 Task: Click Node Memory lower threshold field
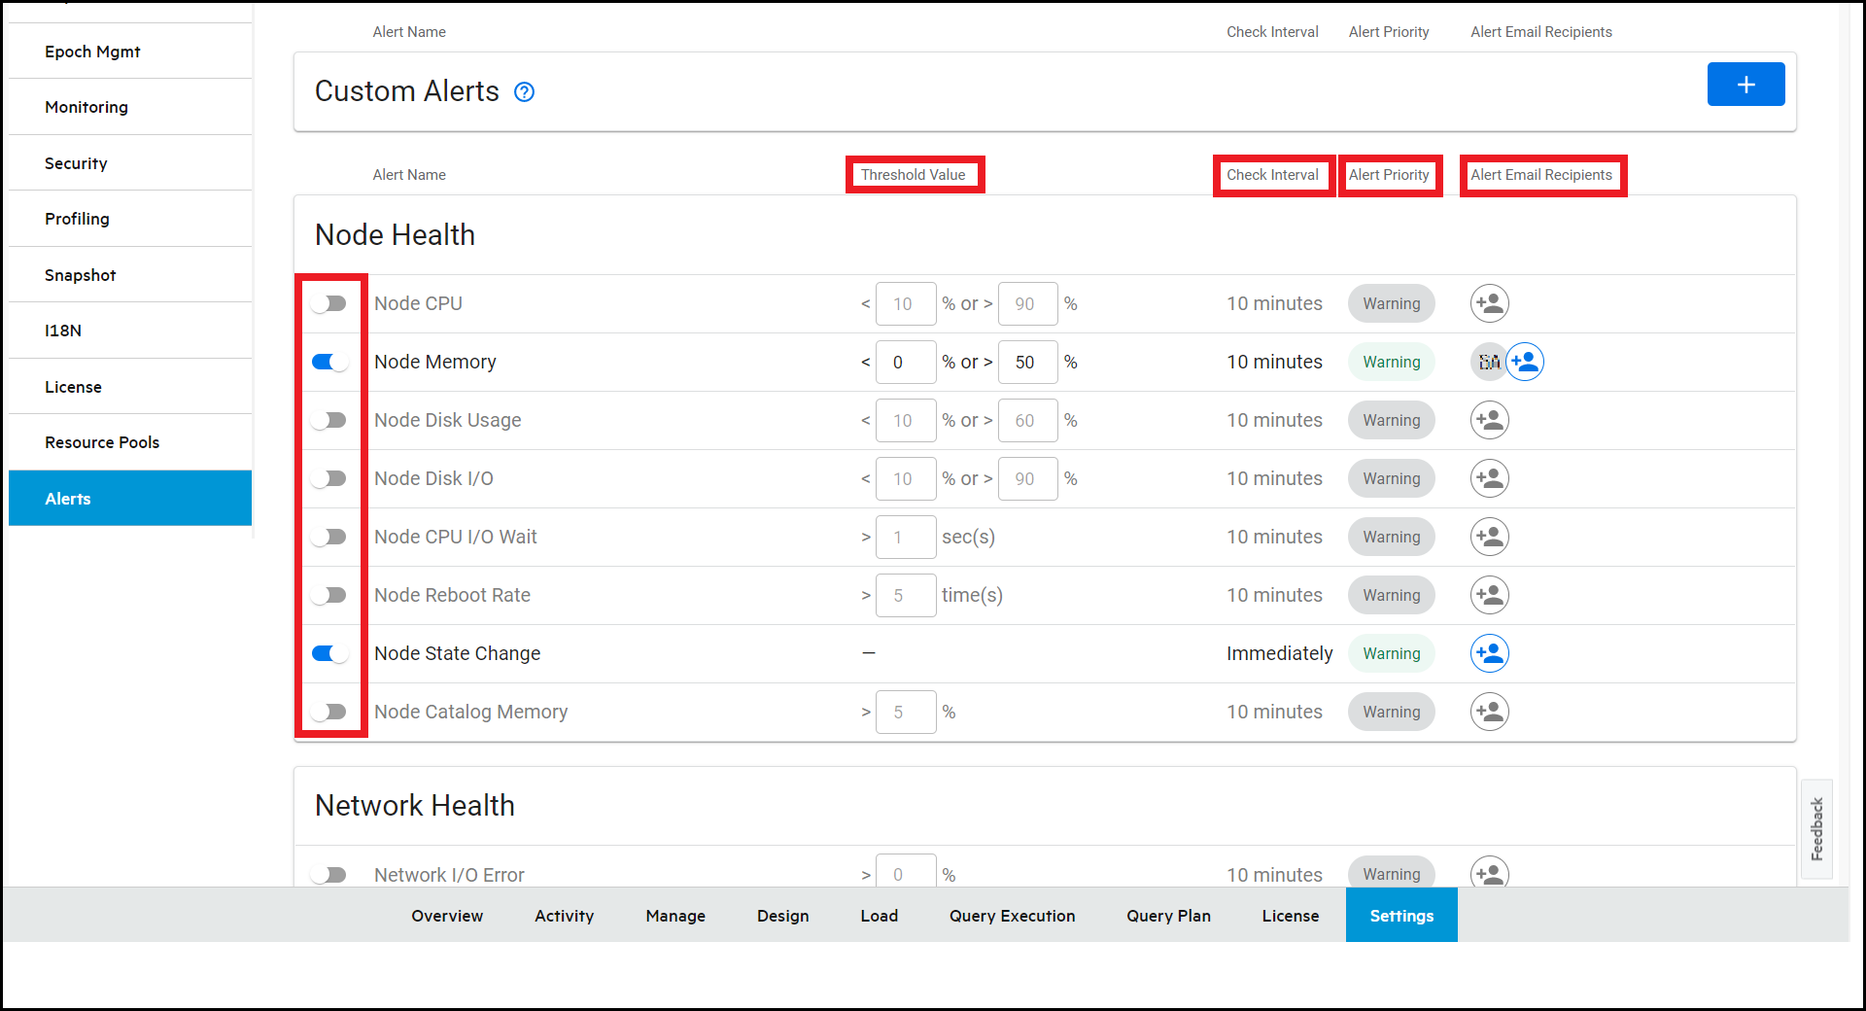click(x=905, y=363)
